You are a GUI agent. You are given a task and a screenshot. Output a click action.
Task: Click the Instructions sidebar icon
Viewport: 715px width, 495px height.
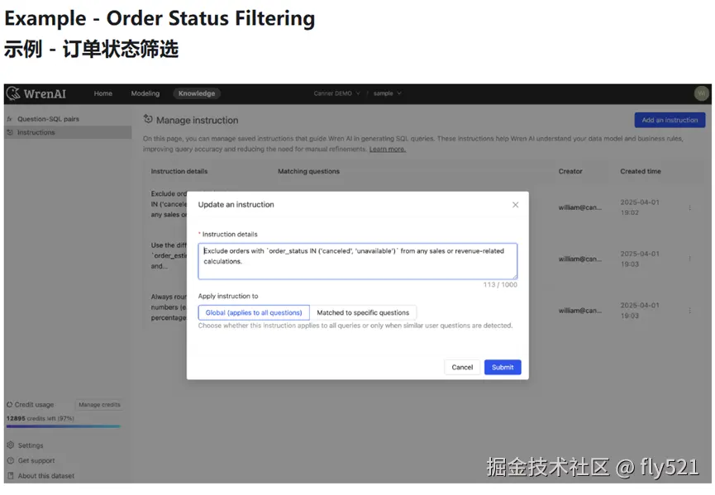tap(10, 132)
